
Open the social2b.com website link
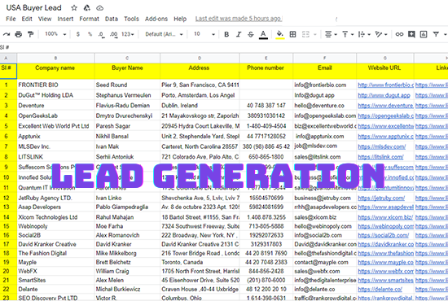point(383,235)
